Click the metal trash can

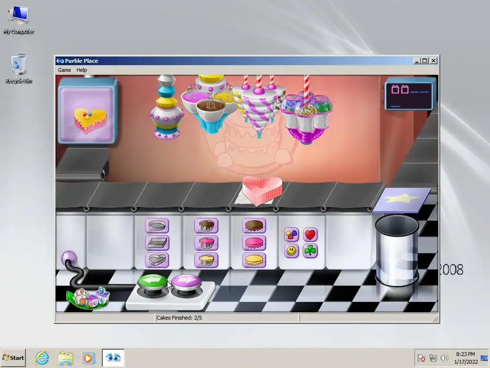397,250
